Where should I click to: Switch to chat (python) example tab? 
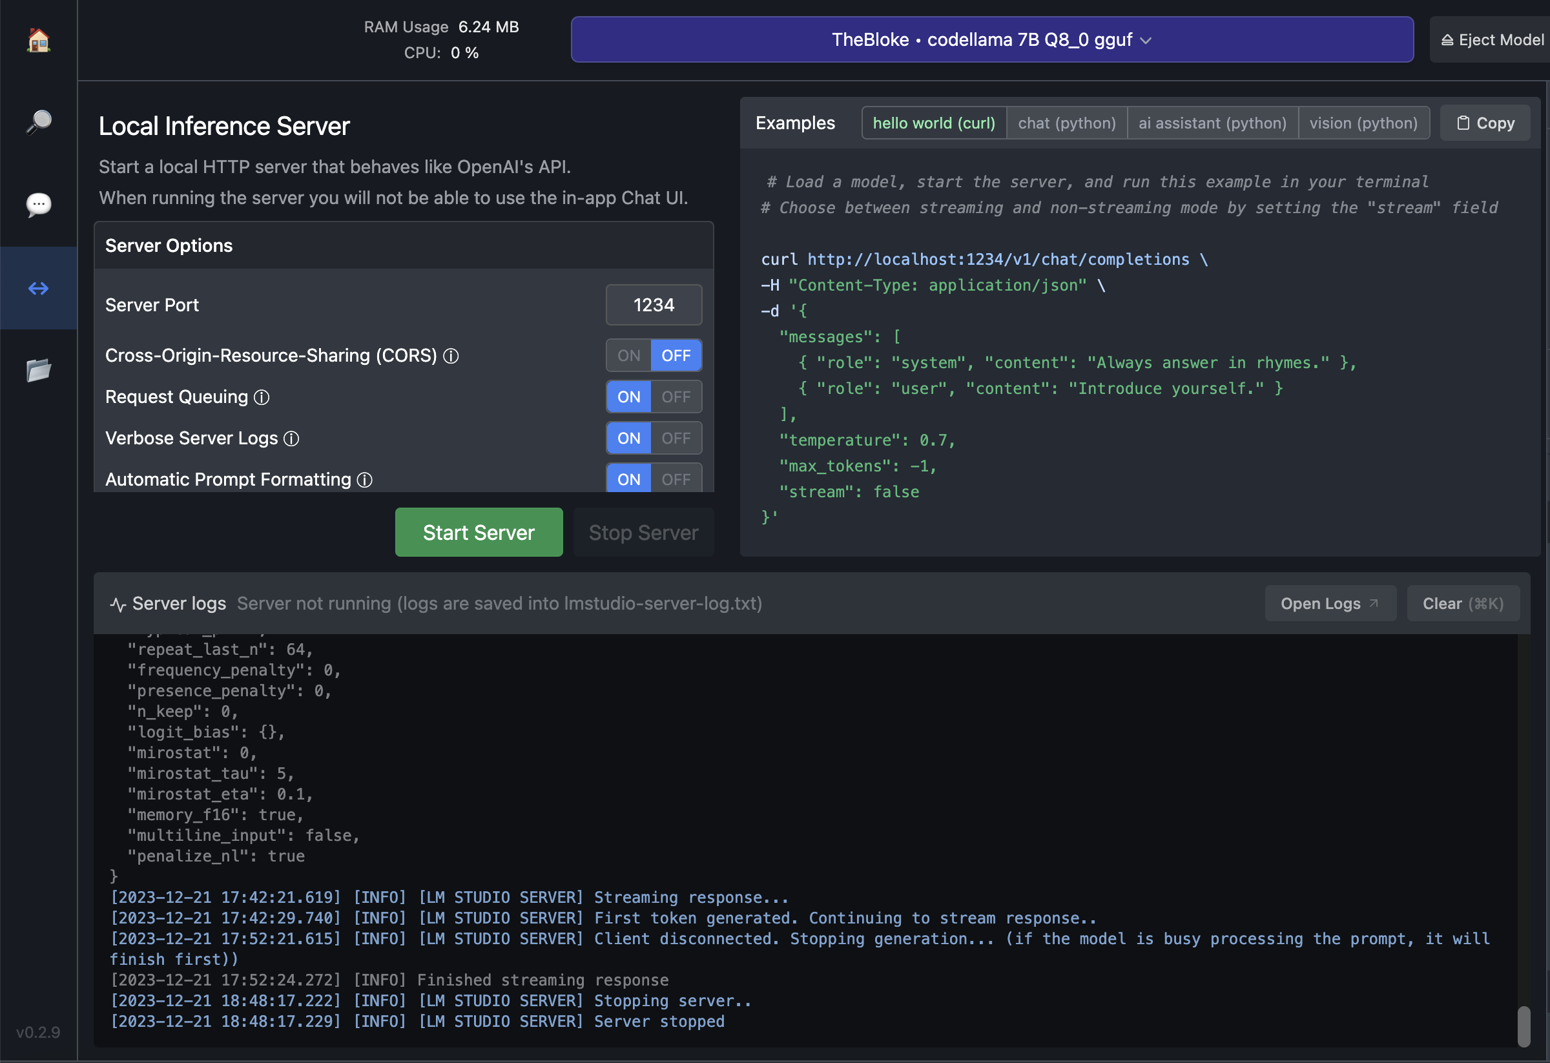click(x=1066, y=123)
